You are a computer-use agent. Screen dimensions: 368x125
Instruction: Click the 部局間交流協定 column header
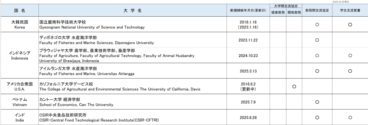coord(317,11)
